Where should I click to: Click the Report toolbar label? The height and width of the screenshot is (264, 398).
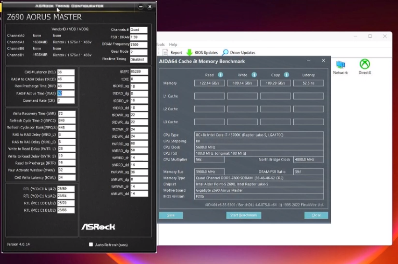(x=176, y=52)
